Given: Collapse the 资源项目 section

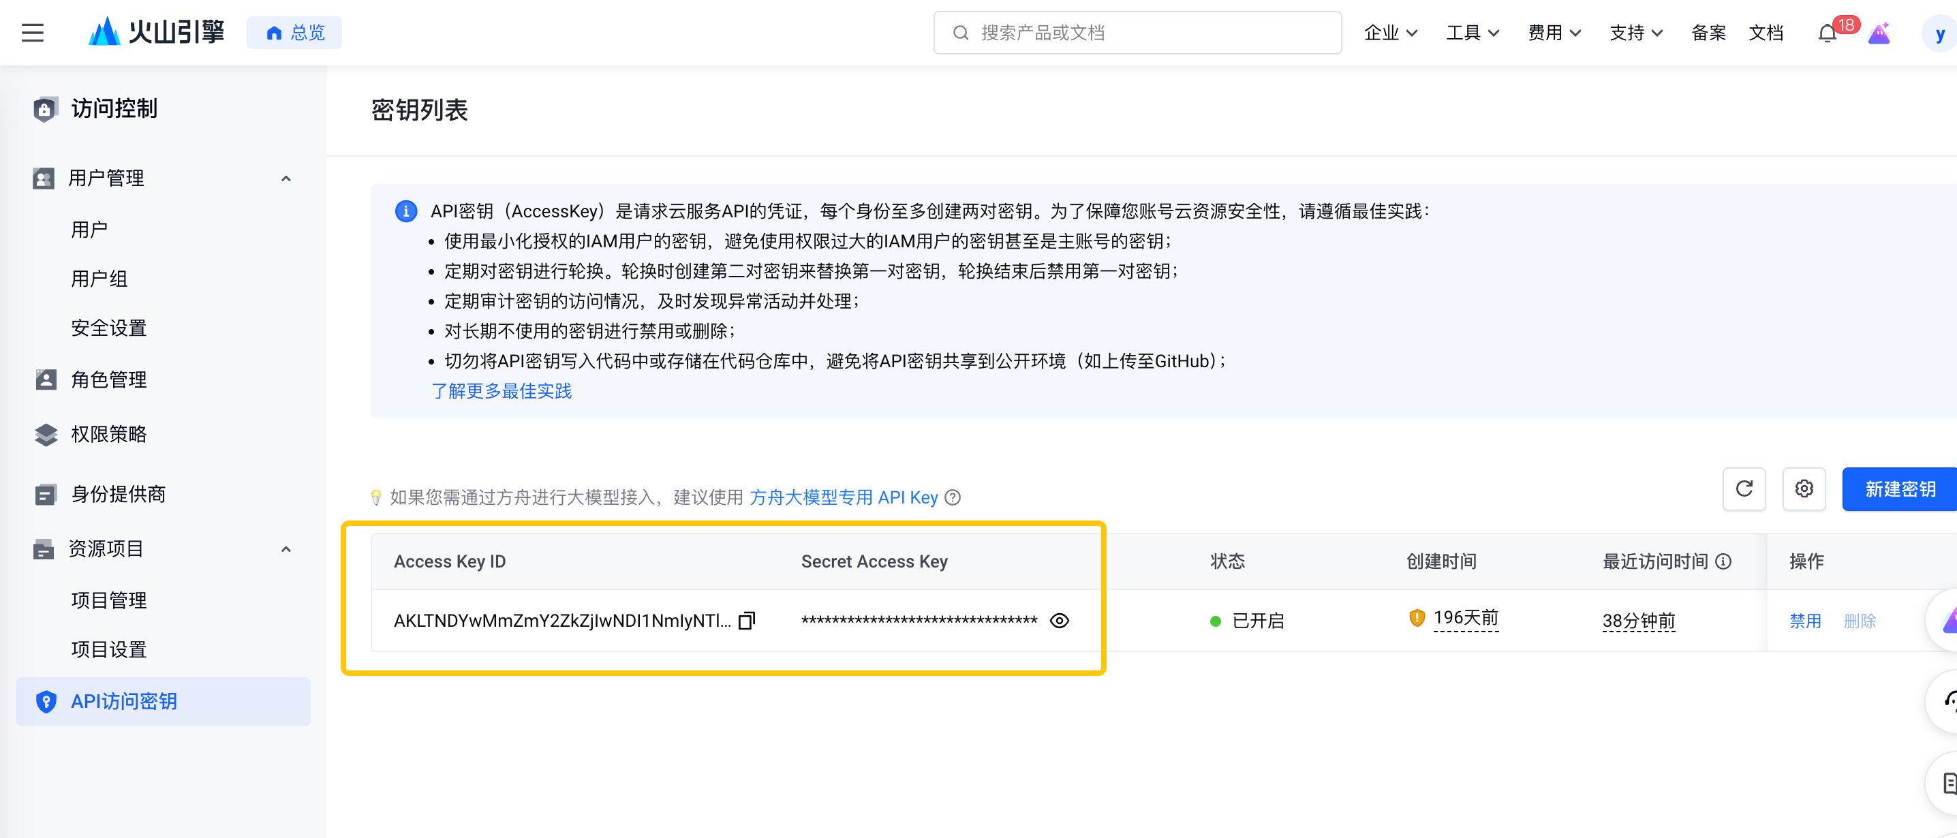Looking at the screenshot, I should [x=286, y=549].
